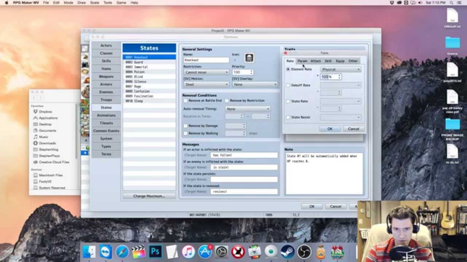Open Safari in the dock
Image resolution: width=467 pixels, height=262 pixels.
[122, 252]
